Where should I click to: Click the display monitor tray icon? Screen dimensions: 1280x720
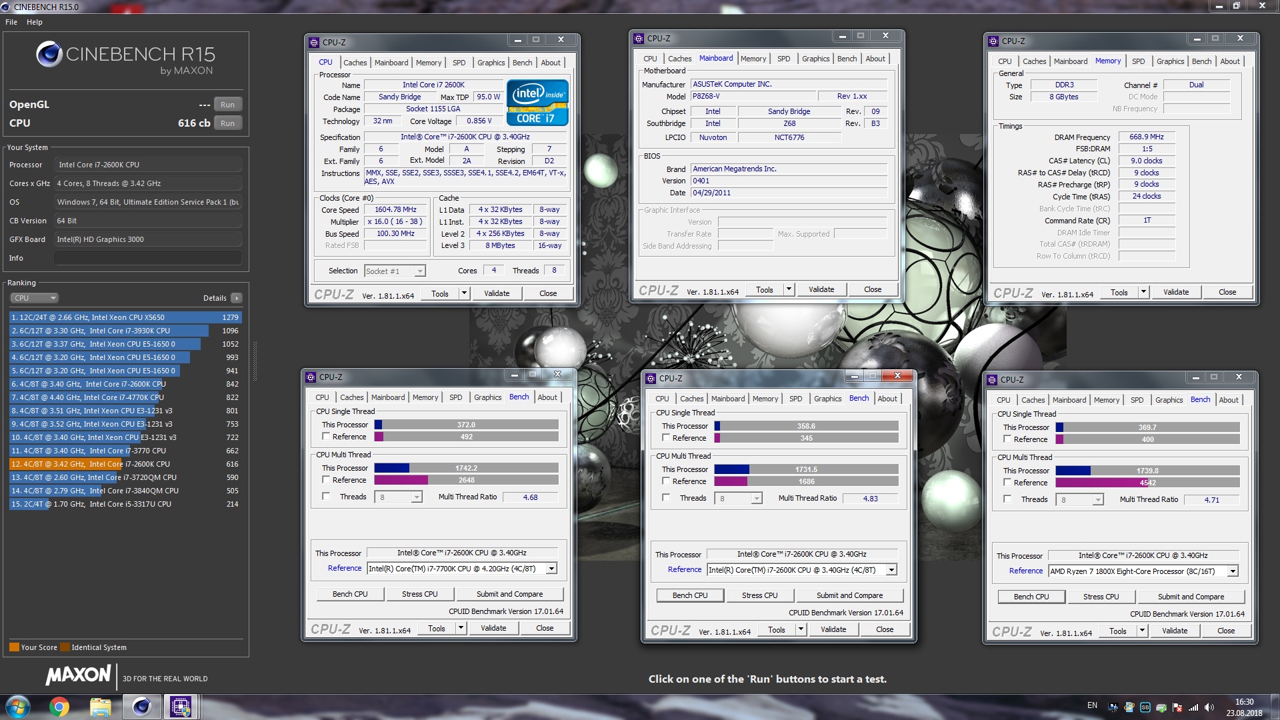coord(1113,707)
